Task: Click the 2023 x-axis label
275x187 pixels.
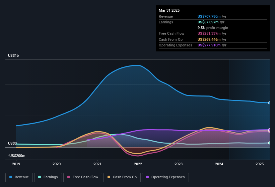Action: click(179, 164)
